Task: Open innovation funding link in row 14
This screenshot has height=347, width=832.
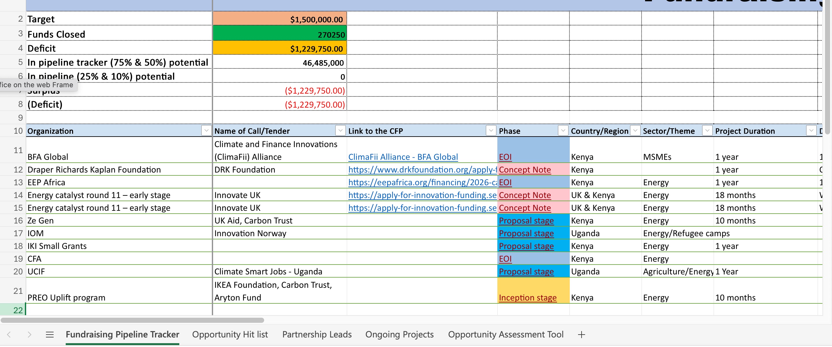Action: pos(422,195)
